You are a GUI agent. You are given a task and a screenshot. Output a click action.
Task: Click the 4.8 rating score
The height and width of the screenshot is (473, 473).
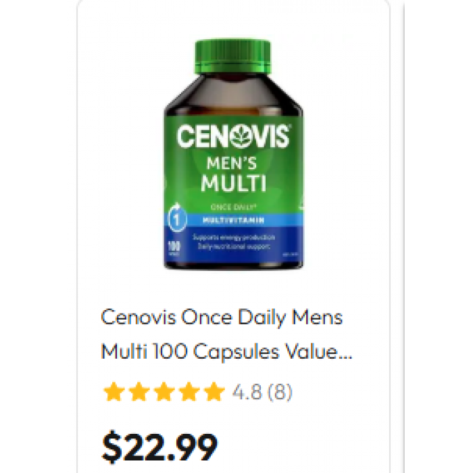coord(247,392)
